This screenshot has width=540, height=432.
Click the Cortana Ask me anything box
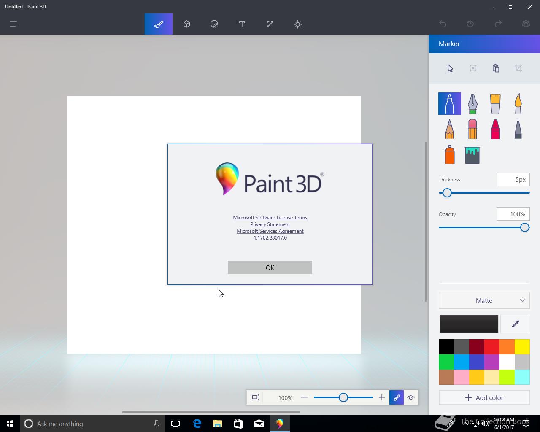92,424
